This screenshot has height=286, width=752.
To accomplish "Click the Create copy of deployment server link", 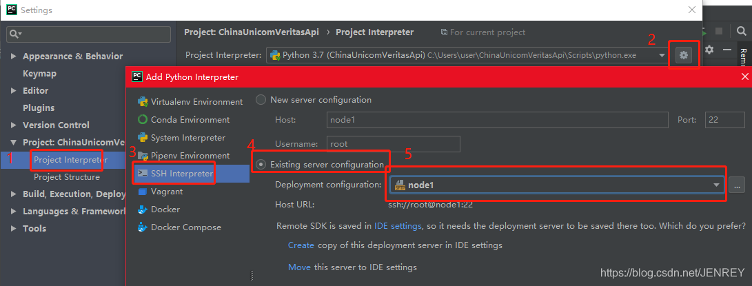I will click(x=301, y=245).
